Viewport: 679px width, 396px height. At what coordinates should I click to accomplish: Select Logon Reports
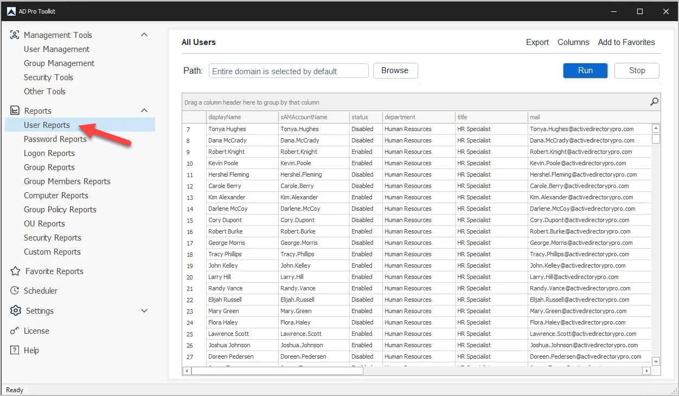(49, 153)
